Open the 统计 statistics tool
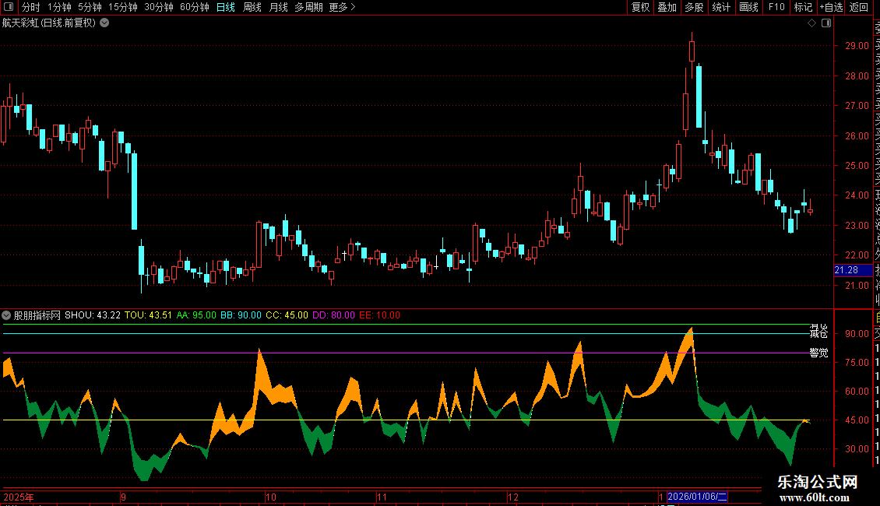The image size is (880, 506). coord(721,7)
